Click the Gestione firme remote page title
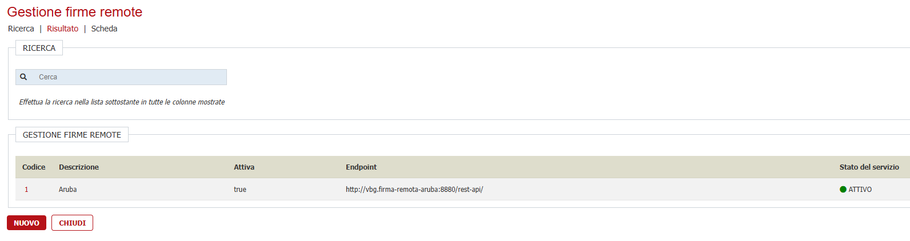The height and width of the screenshot is (241, 910). [x=75, y=12]
